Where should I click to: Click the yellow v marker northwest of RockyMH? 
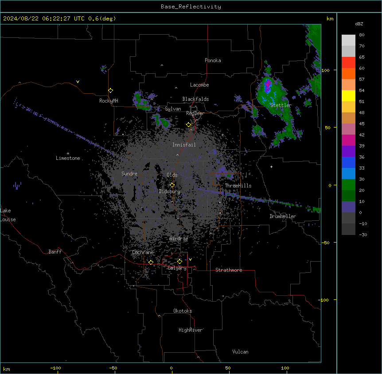click(78, 82)
